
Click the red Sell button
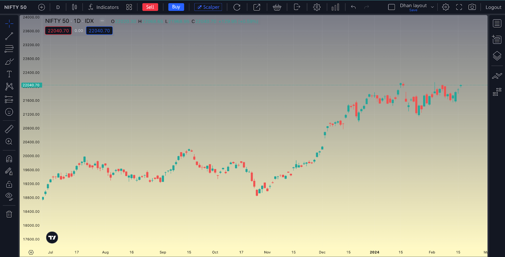click(150, 7)
